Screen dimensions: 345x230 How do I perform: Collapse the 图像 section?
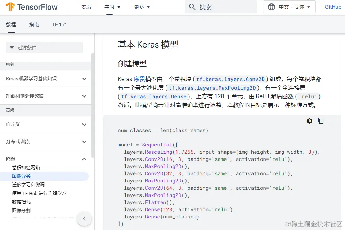(46, 159)
